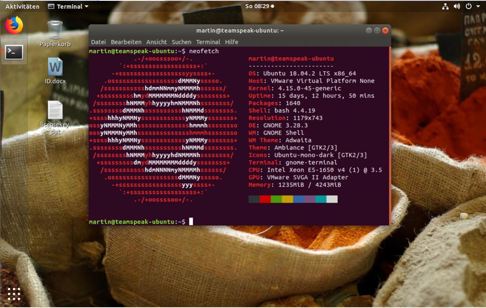Click the red martin@teamspeak-ubuntu neofetch header

pos(291,59)
